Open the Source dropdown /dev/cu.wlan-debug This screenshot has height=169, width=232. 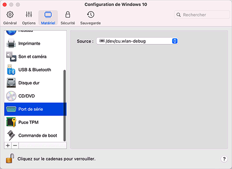pos(137,41)
